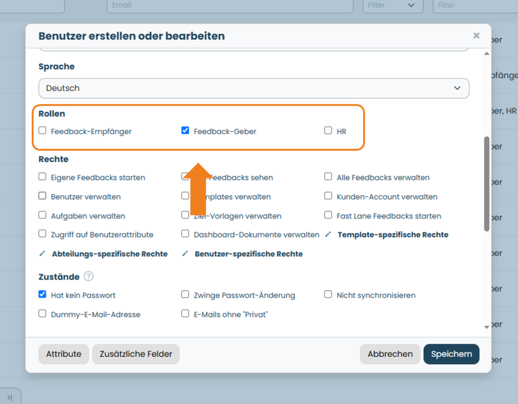Enable Zwinge Passwort-Änderung checkbox
This screenshot has width=518, height=404.
coord(185,294)
